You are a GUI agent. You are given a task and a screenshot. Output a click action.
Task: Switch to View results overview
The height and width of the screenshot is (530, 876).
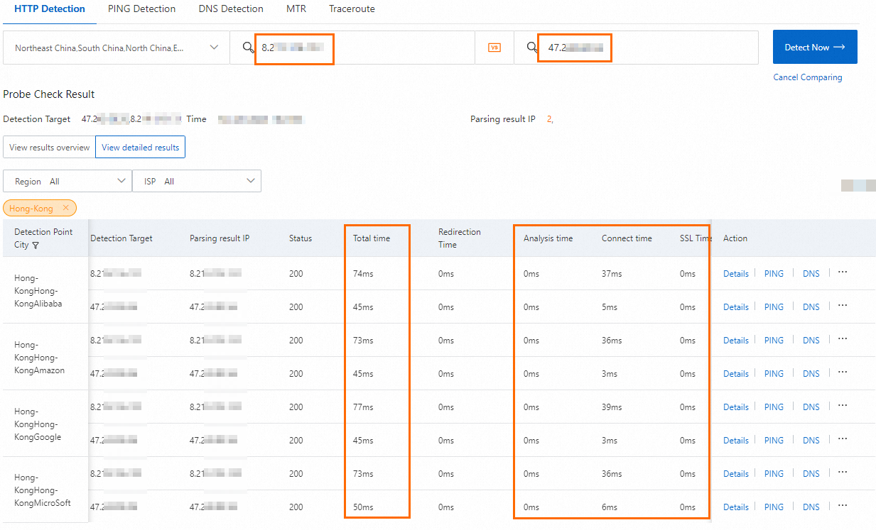[50, 148]
